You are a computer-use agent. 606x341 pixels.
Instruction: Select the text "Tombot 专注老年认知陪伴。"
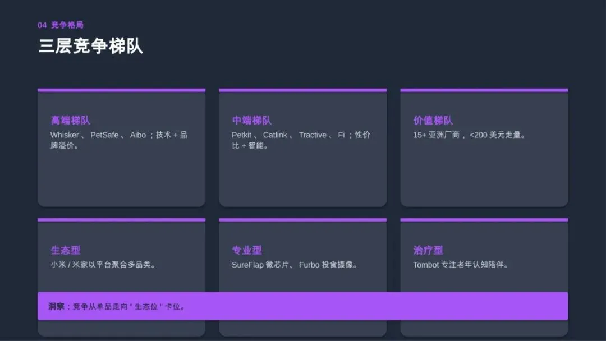[x=461, y=265]
